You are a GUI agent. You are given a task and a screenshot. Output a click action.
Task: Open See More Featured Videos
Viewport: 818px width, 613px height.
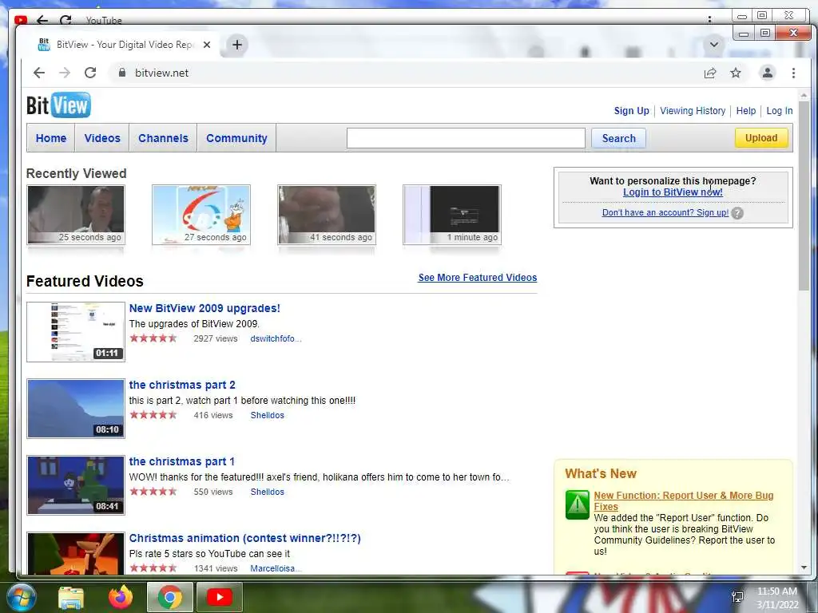(x=478, y=278)
